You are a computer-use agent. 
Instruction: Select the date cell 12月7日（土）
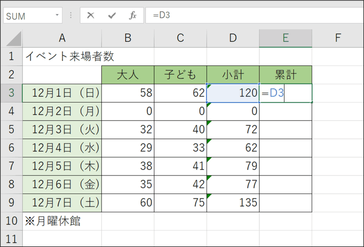pos(62,203)
